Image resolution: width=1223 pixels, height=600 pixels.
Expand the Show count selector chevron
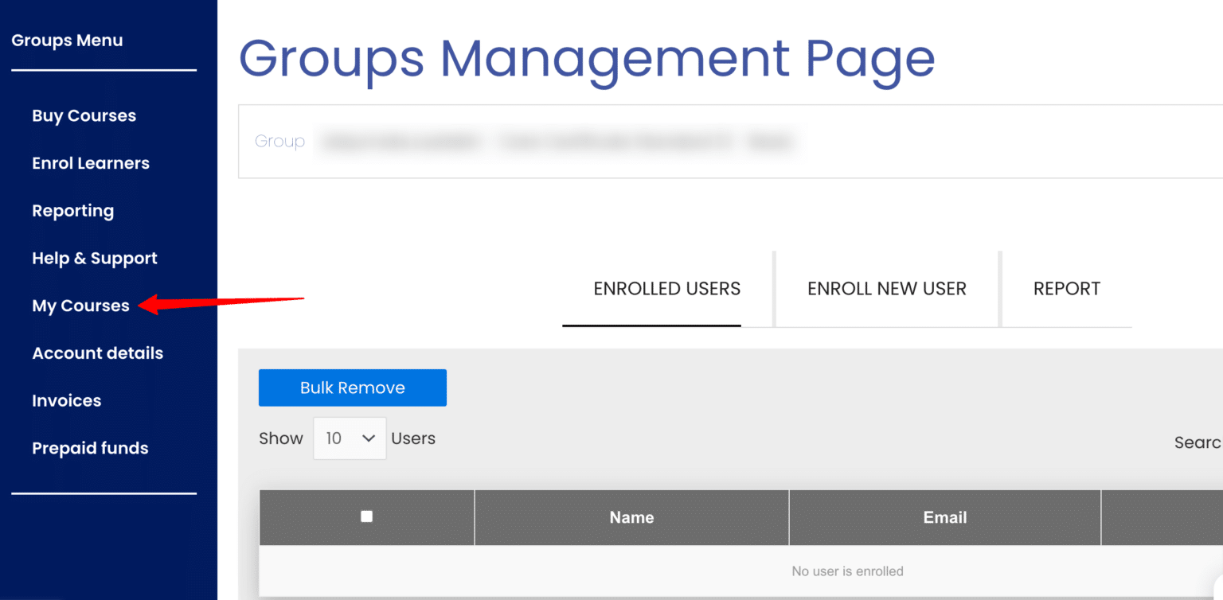(369, 438)
